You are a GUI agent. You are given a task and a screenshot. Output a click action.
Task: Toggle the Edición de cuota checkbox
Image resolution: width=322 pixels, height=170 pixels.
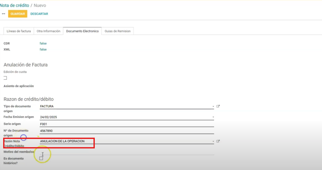point(5,78)
